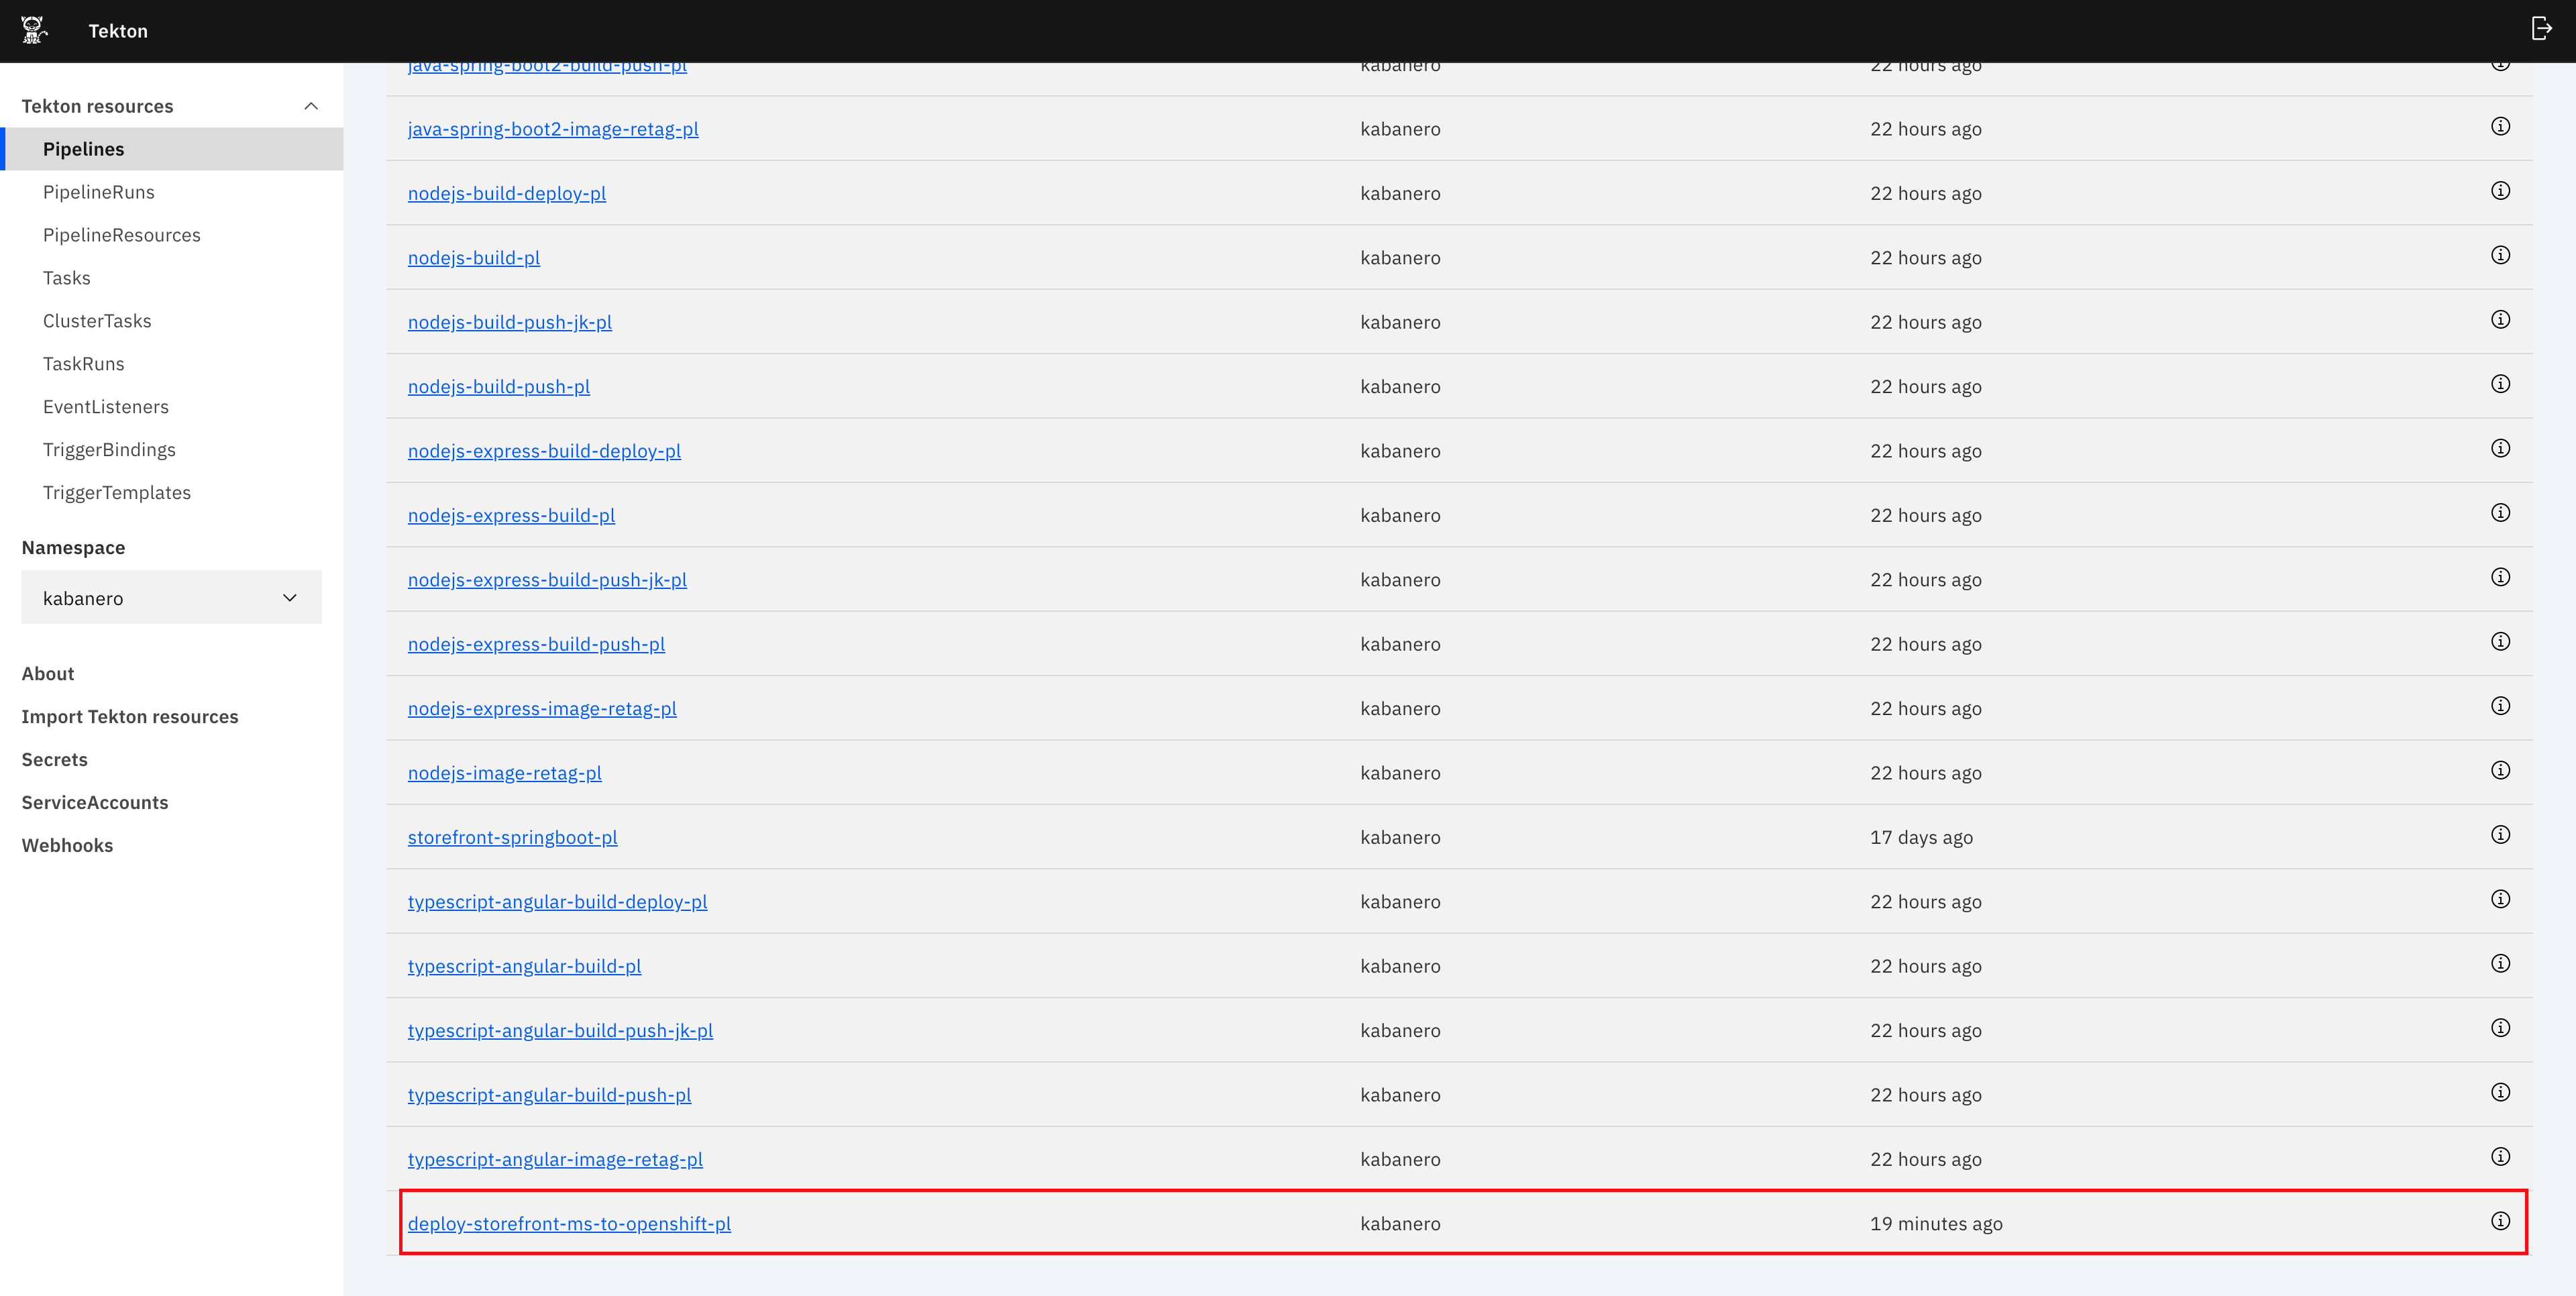Open info icon for typescript-angular-build-pl row

coord(2500,963)
